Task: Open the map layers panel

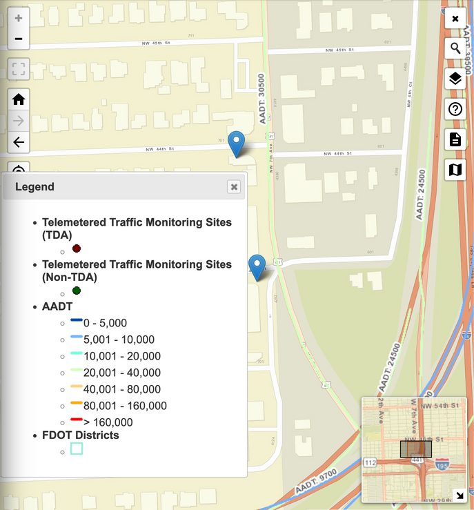Action: pyautogui.click(x=455, y=78)
